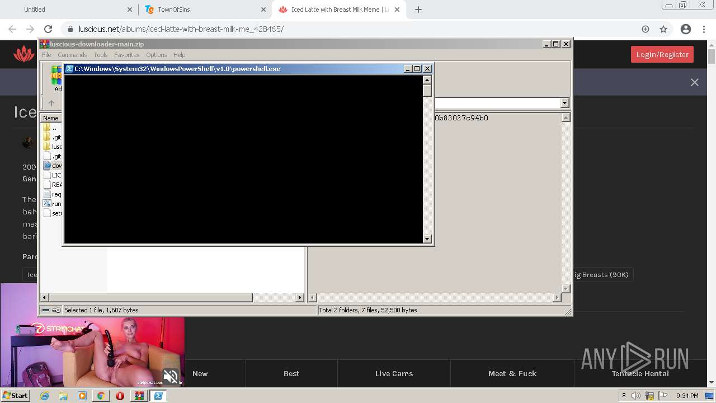Switch to PowerShell in the taskbar

[158, 396]
